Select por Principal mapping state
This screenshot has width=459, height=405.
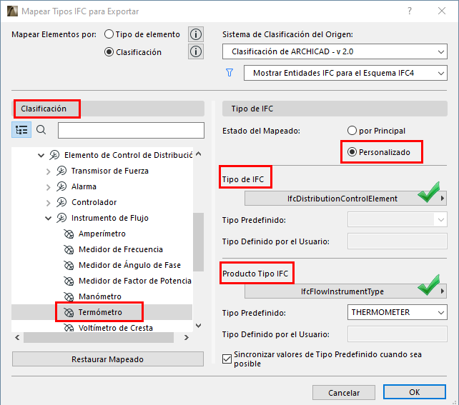click(352, 131)
